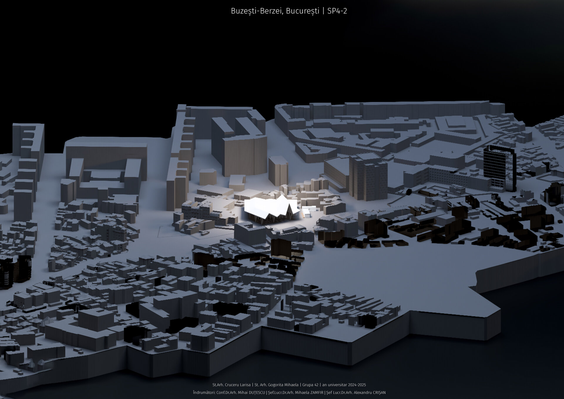The width and height of the screenshot is (564, 399).
Task: Click the tall narrow block at top-left corner
Action: coord(28,141)
